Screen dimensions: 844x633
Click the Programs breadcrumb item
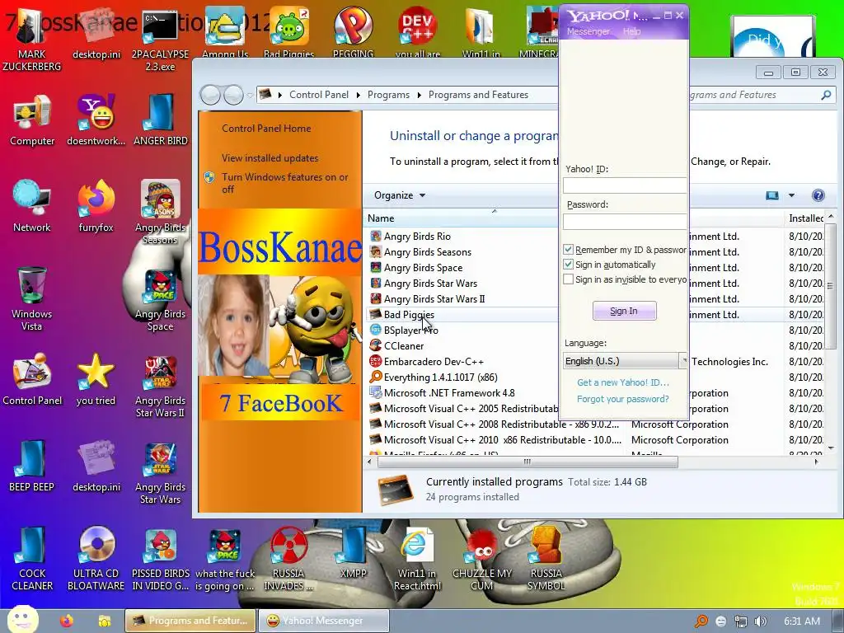pyautogui.click(x=389, y=95)
